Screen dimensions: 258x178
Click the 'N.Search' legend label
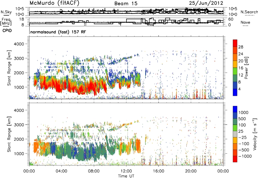(249, 12)
